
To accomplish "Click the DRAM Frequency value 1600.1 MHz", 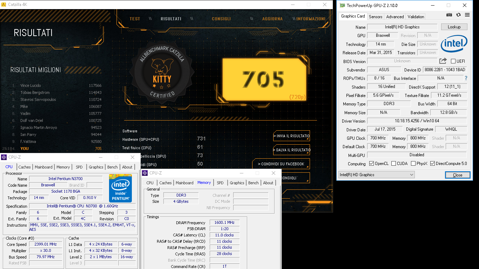I will (225, 222).
